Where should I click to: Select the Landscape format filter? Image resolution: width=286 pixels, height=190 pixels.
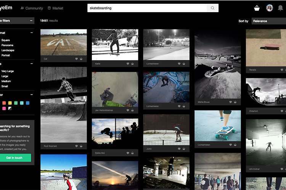8,50
